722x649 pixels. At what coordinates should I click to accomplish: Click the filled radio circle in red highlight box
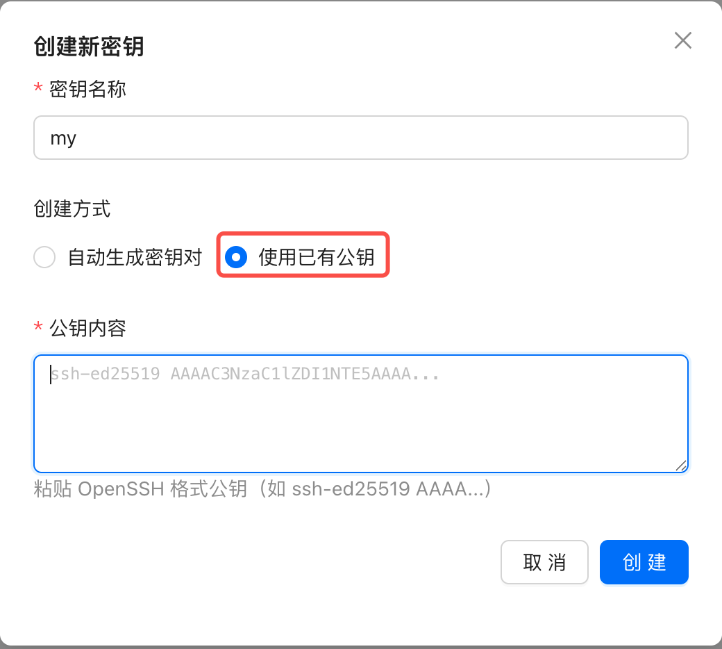point(237,257)
